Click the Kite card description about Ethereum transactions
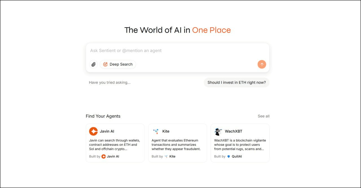Image resolution: width=361 pixels, height=188 pixels. pos(176,145)
